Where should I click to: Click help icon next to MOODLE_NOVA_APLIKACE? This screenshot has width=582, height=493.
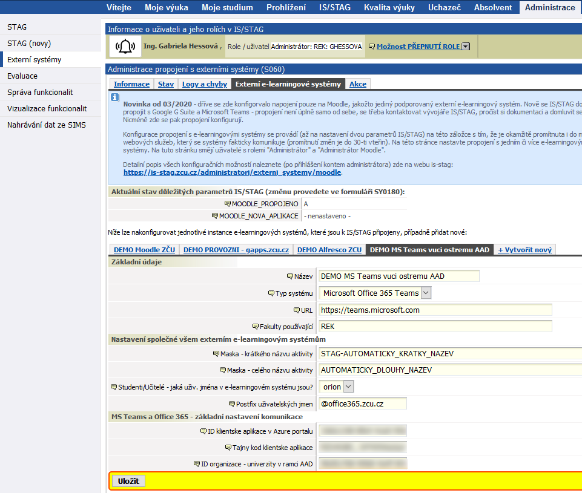pos(215,216)
